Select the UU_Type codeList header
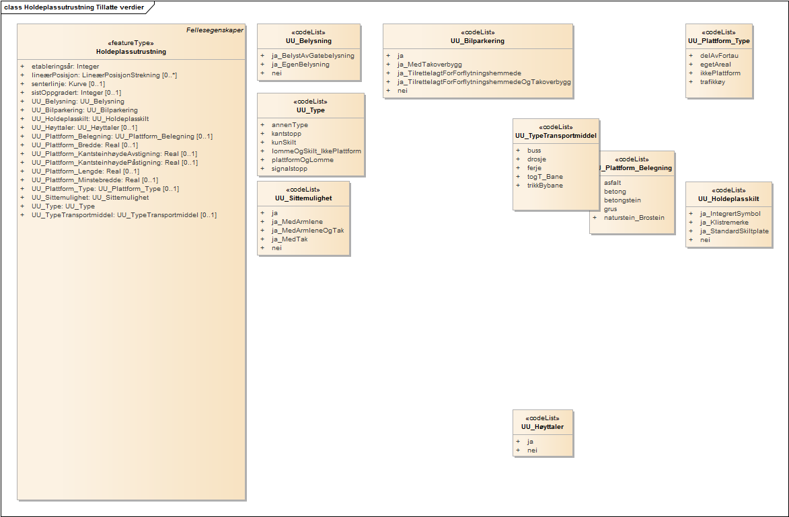Viewport: 789px width, 517px height. 311,110
